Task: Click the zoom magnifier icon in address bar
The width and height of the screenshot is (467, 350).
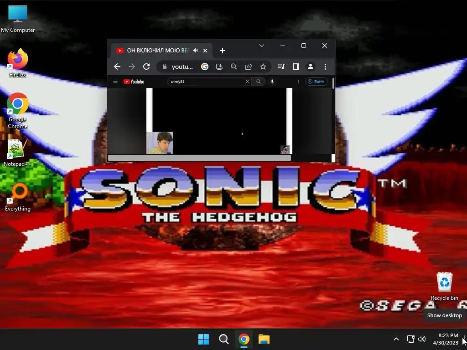Action: pos(234,67)
